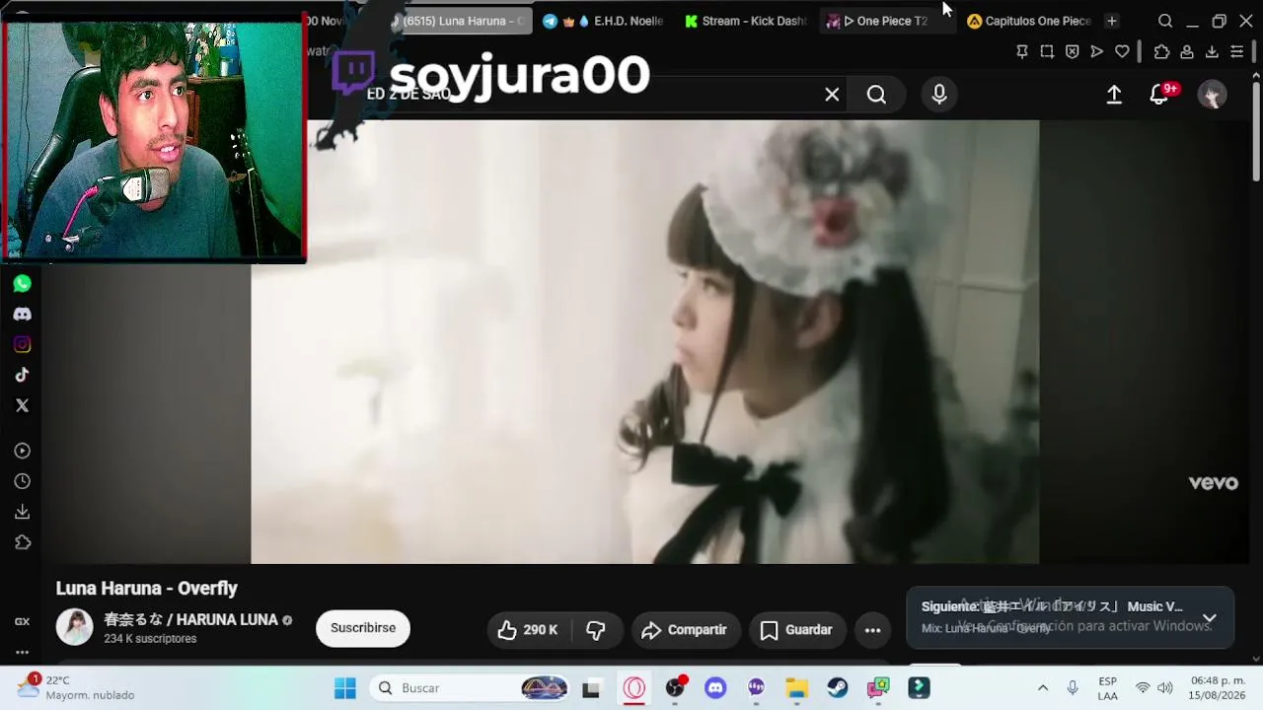This screenshot has height=710, width=1263.
Task: Open WhatsApp in the browser sidebar
Action: pyautogui.click(x=23, y=284)
